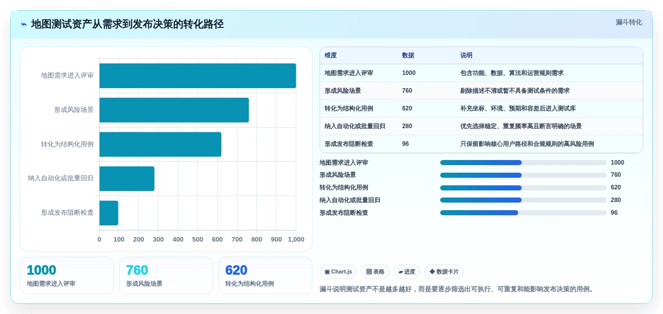The width and height of the screenshot is (663, 314).
Task: Click the 说明 table column header
Action: click(x=466, y=55)
